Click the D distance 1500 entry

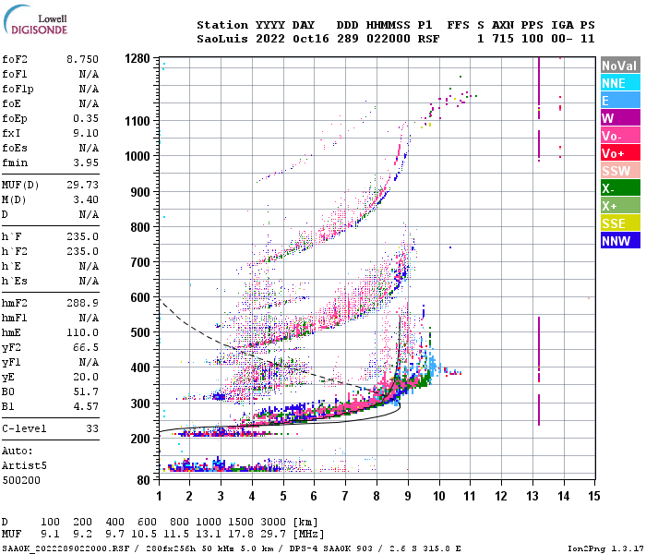click(x=241, y=523)
